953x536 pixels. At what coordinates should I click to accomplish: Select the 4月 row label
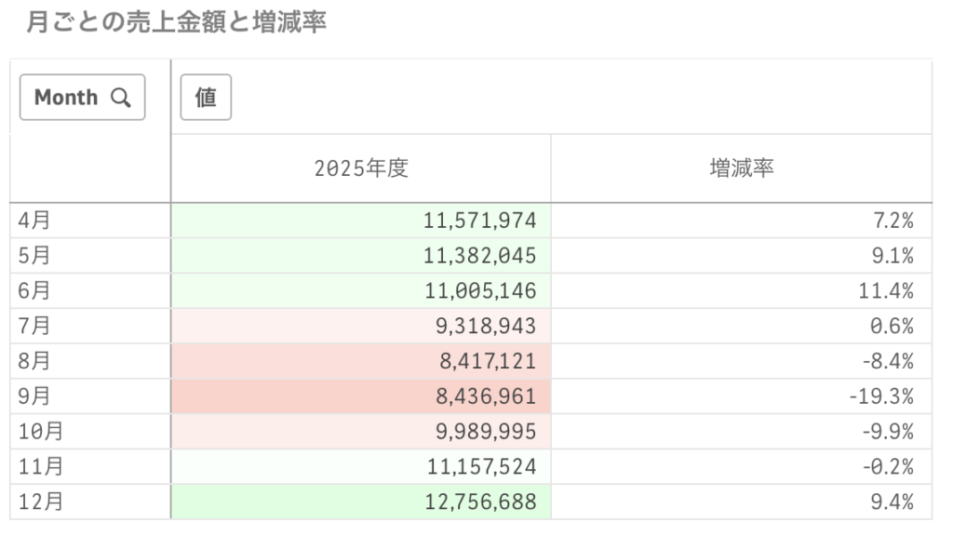tap(34, 221)
